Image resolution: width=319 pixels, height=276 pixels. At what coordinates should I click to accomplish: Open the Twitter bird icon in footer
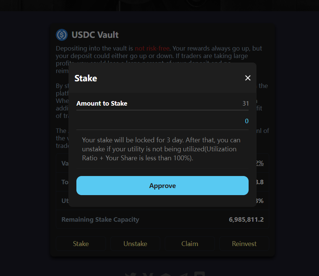131,274
